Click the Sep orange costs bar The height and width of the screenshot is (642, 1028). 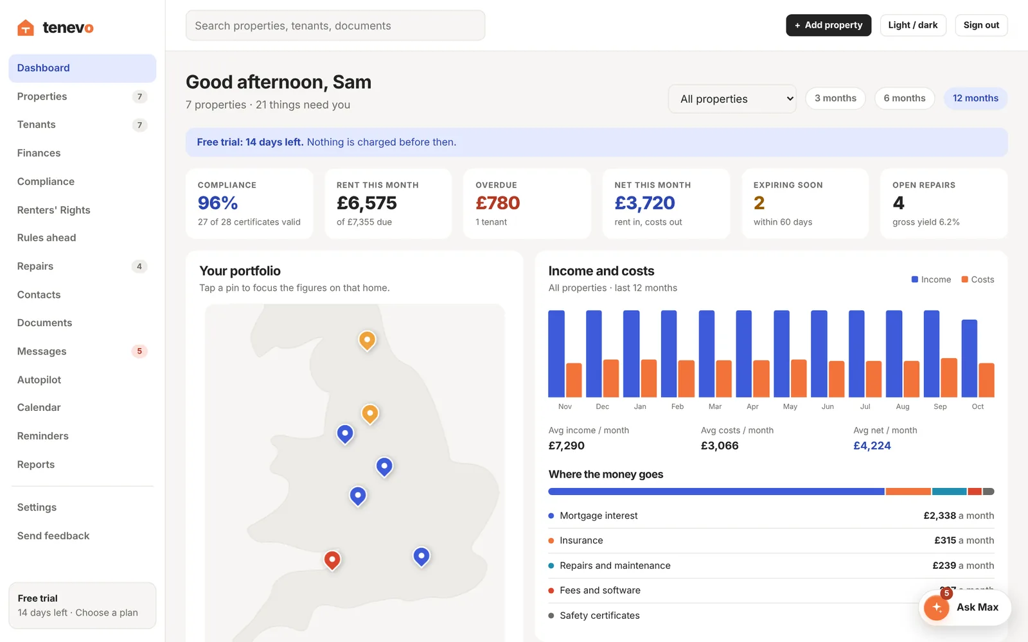pyautogui.click(x=949, y=377)
